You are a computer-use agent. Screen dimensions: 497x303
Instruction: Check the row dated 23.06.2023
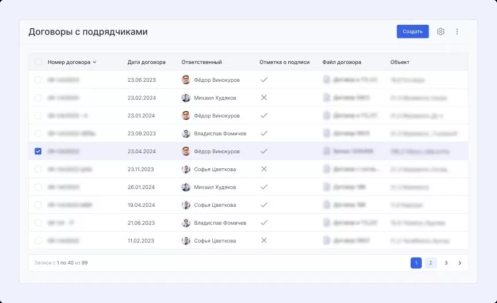[38, 80]
